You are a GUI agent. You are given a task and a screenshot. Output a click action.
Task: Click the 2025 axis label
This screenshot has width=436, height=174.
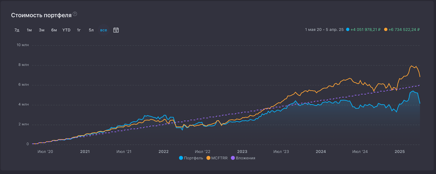(400, 152)
